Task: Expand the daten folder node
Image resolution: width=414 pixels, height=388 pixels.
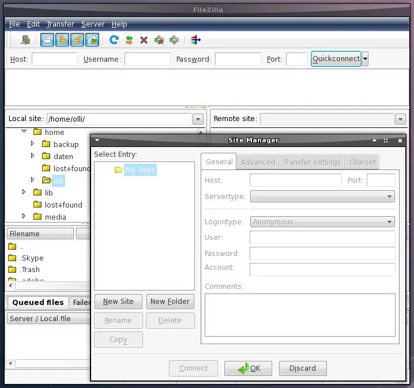Action: [32, 156]
